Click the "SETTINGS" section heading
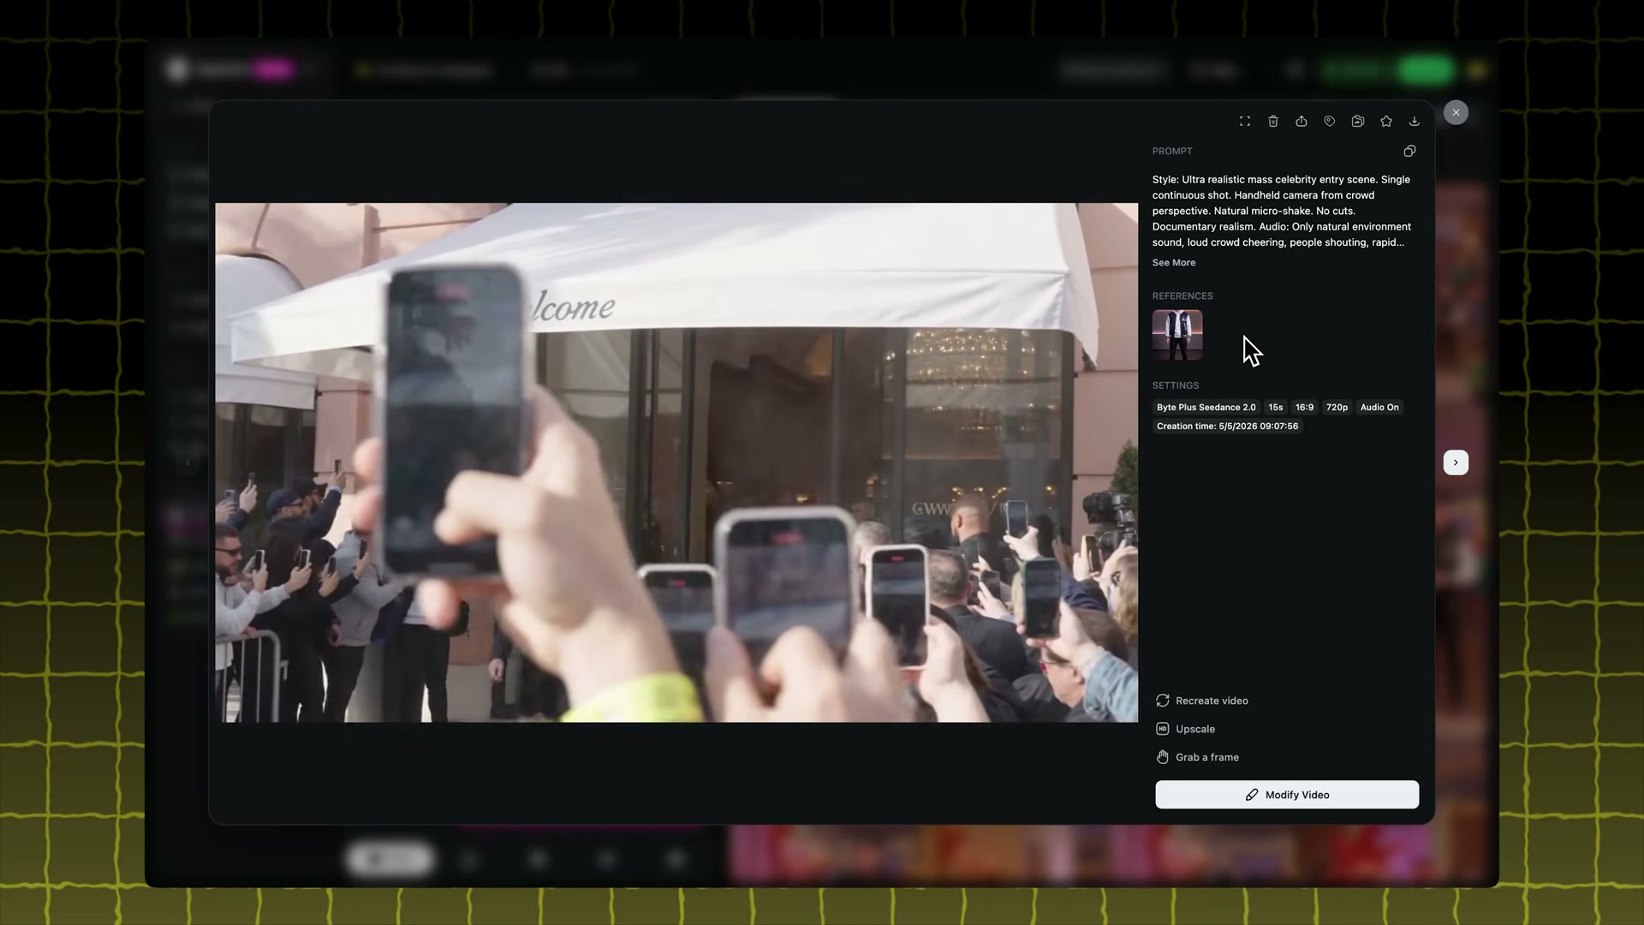Image resolution: width=1644 pixels, height=925 pixels. [x=1176, y=386]
